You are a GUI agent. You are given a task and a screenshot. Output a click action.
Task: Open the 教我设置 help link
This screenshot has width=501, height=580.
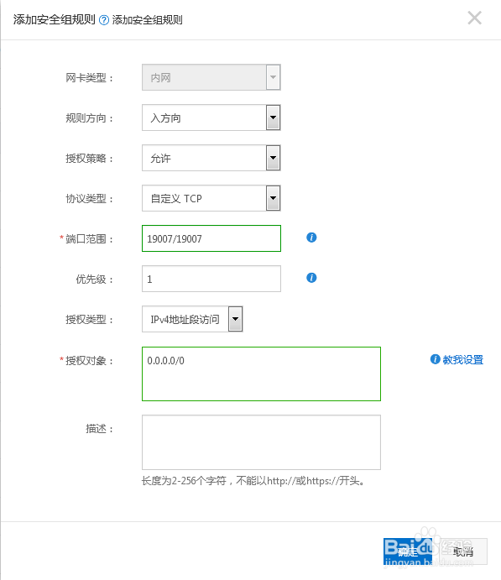(463, 359)
